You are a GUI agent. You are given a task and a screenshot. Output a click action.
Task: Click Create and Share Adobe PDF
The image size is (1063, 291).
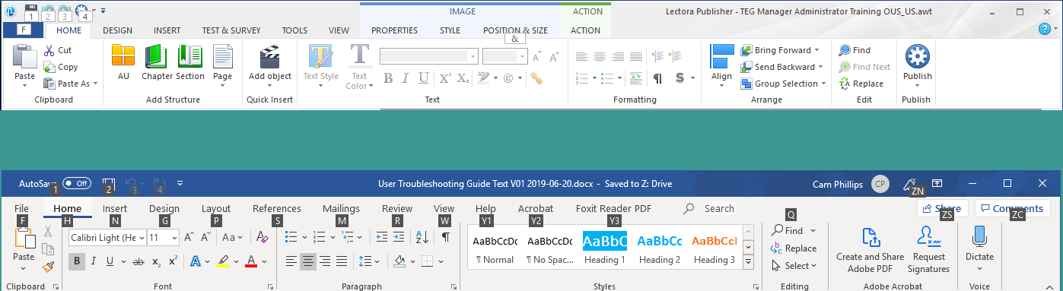870,250
